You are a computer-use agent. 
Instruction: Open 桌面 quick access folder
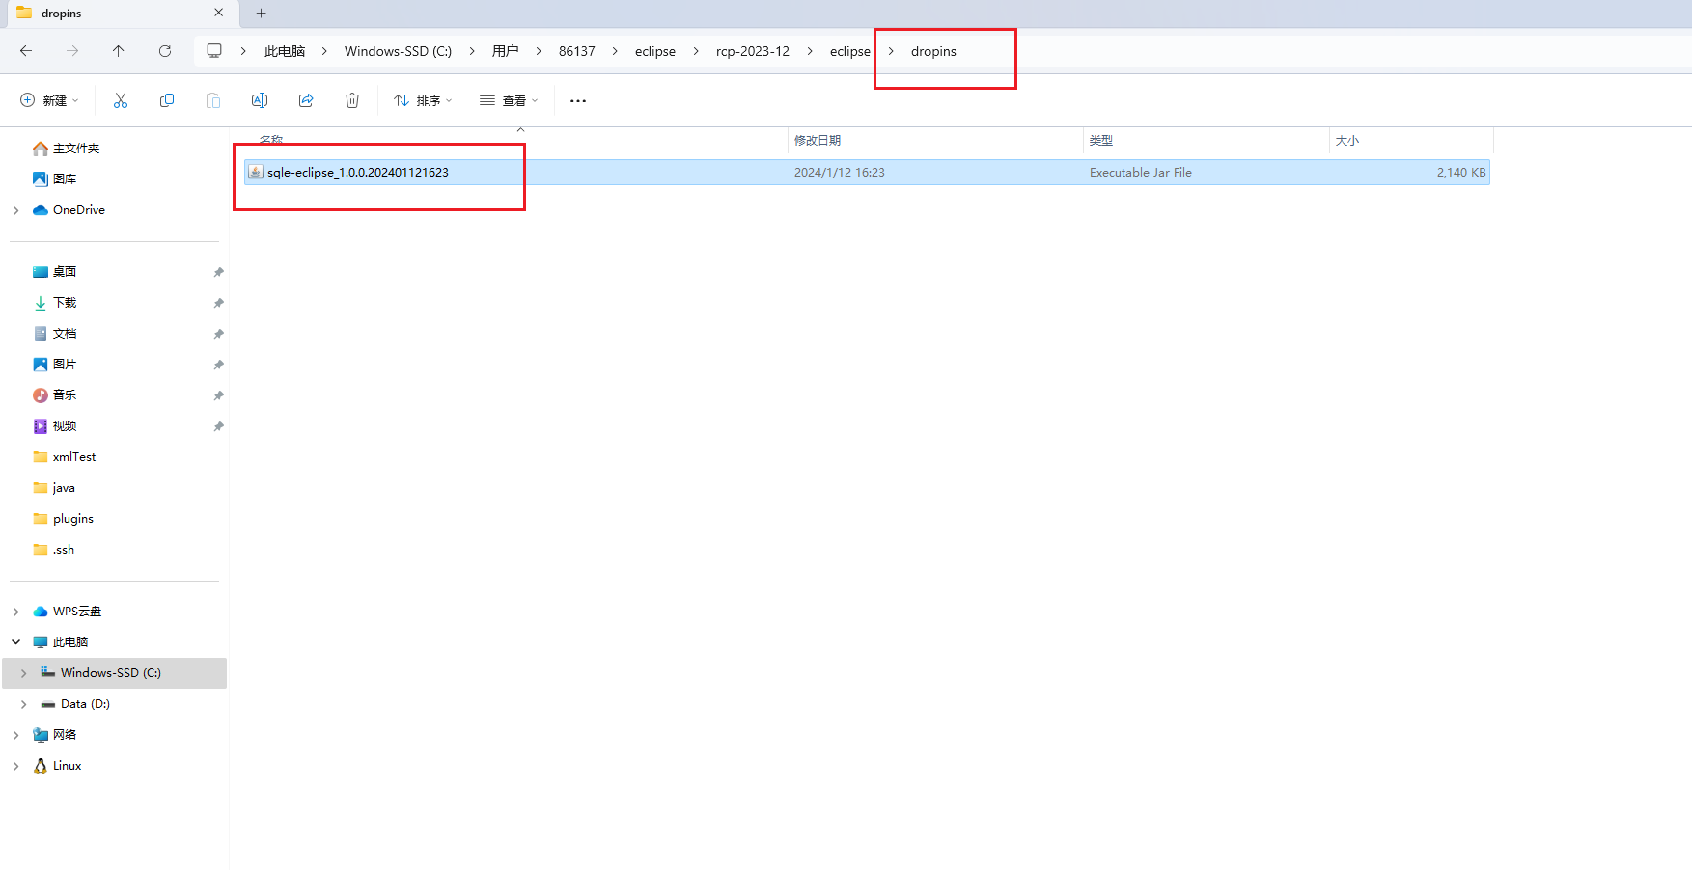tap(65, 272)
